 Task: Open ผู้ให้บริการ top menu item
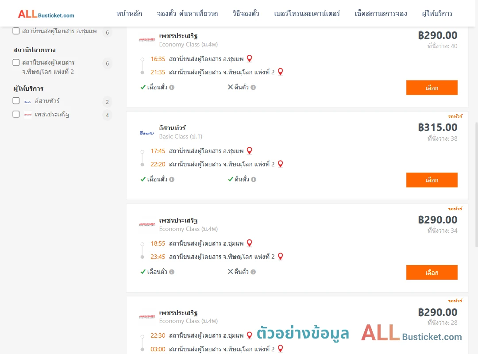click(437, 13)
